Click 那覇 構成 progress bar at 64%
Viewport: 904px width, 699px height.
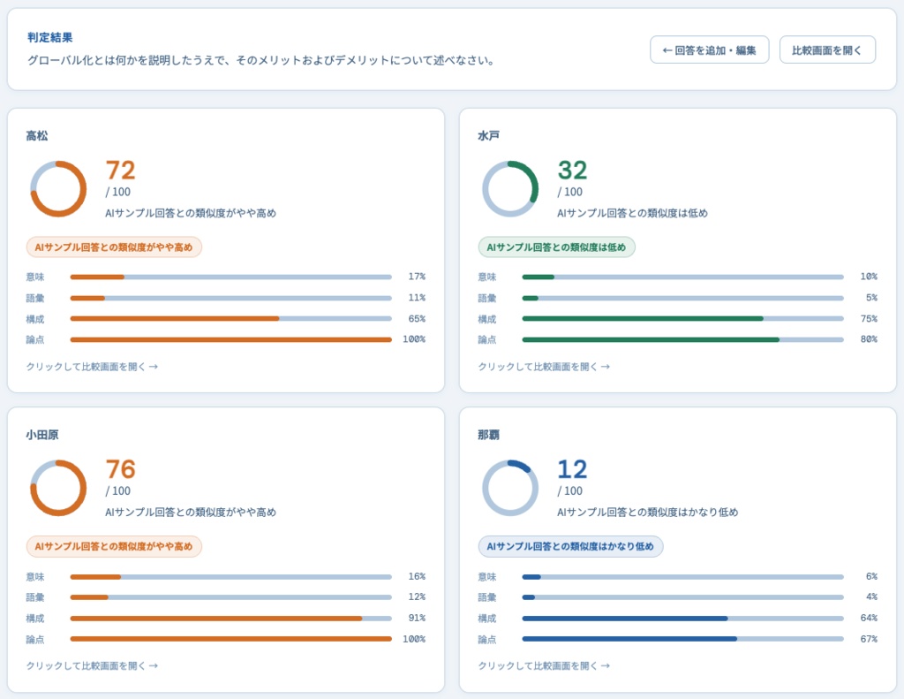[x=683, y=619]
